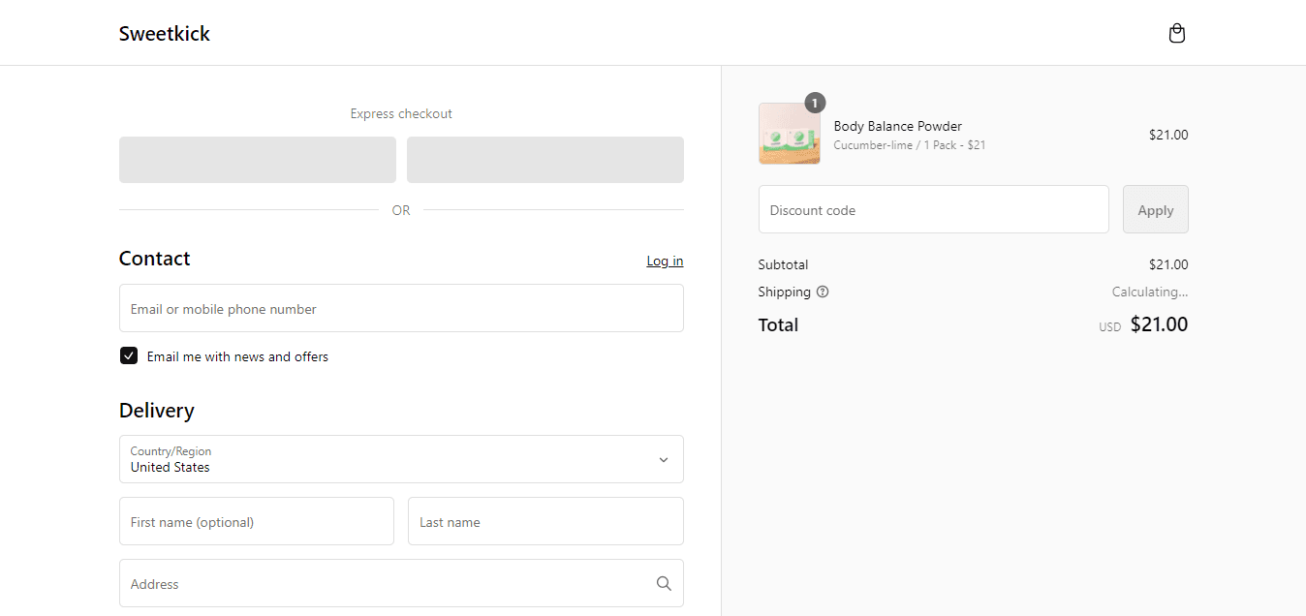The width and height of the screenshot is (1306, 616).
Task: Click the Apply discount button
Action: pos(1155,209)
